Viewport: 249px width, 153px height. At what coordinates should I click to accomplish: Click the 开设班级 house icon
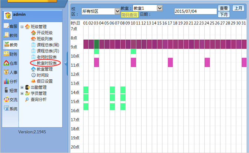click(33, 33)
